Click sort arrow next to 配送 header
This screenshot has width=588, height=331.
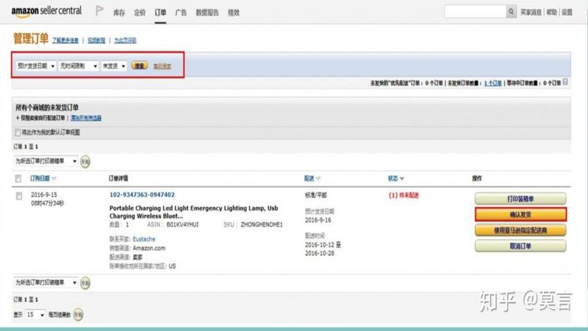[x=318, y=178]
